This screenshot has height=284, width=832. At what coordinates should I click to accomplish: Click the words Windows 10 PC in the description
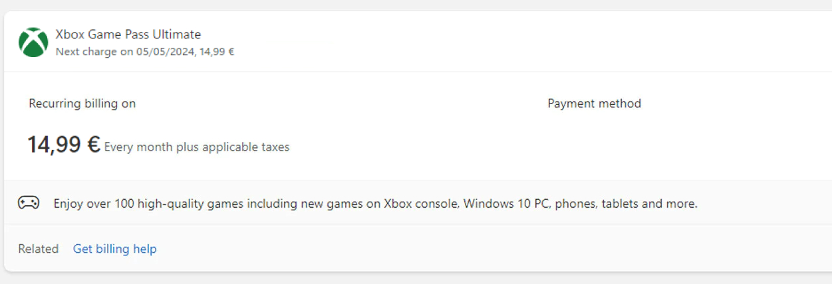tap(505, 204)
